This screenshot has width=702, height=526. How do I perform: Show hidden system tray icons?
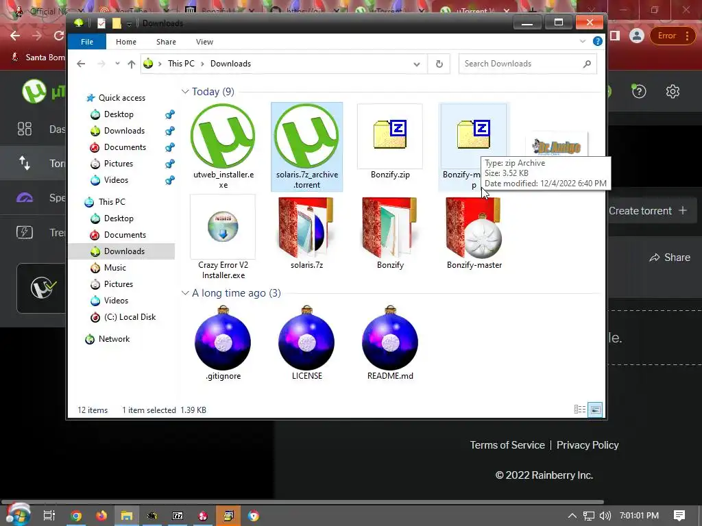coord(572,516)
